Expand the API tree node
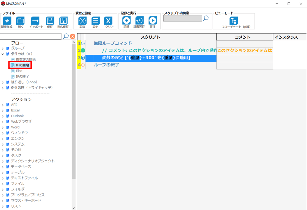 [3, 105]
